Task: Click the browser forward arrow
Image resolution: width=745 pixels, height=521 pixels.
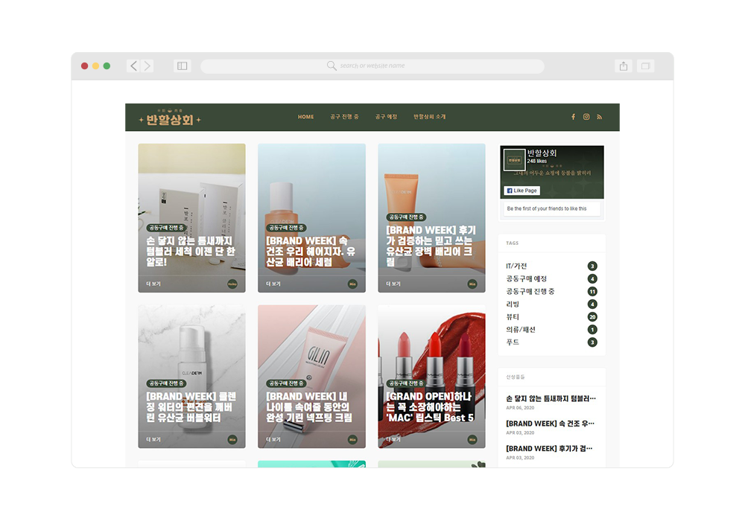Action: [x=148, y=66]
